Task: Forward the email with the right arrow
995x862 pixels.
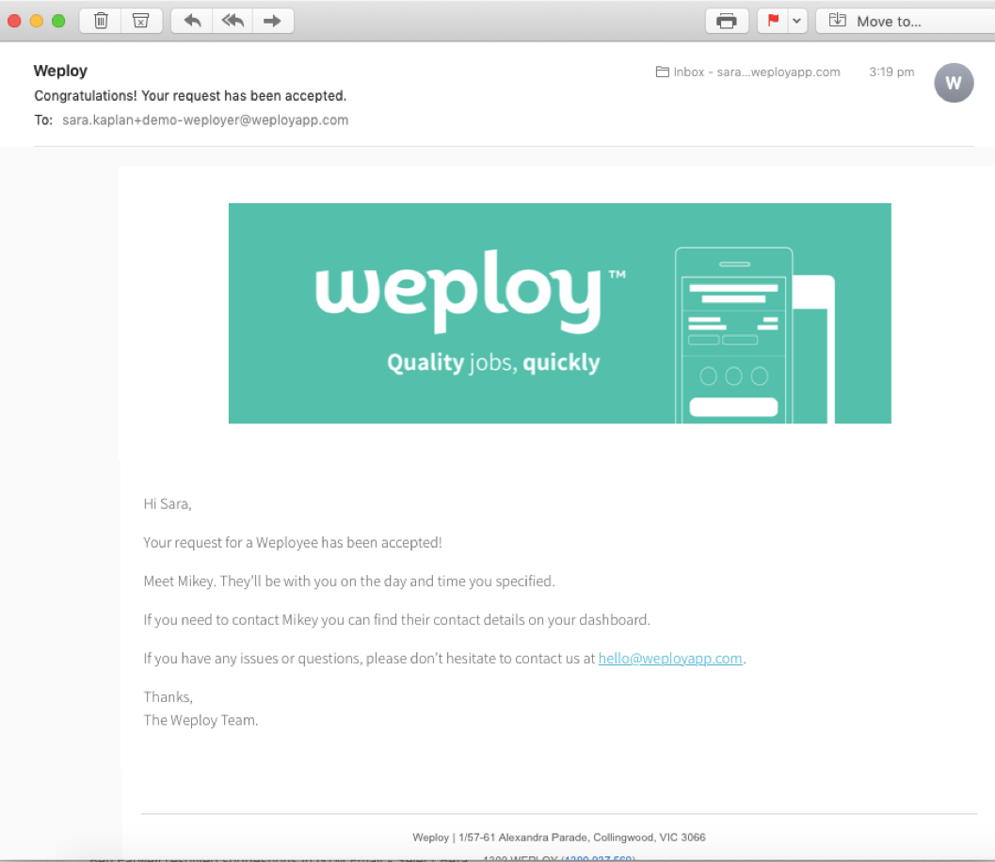Action: pos(273,21)
